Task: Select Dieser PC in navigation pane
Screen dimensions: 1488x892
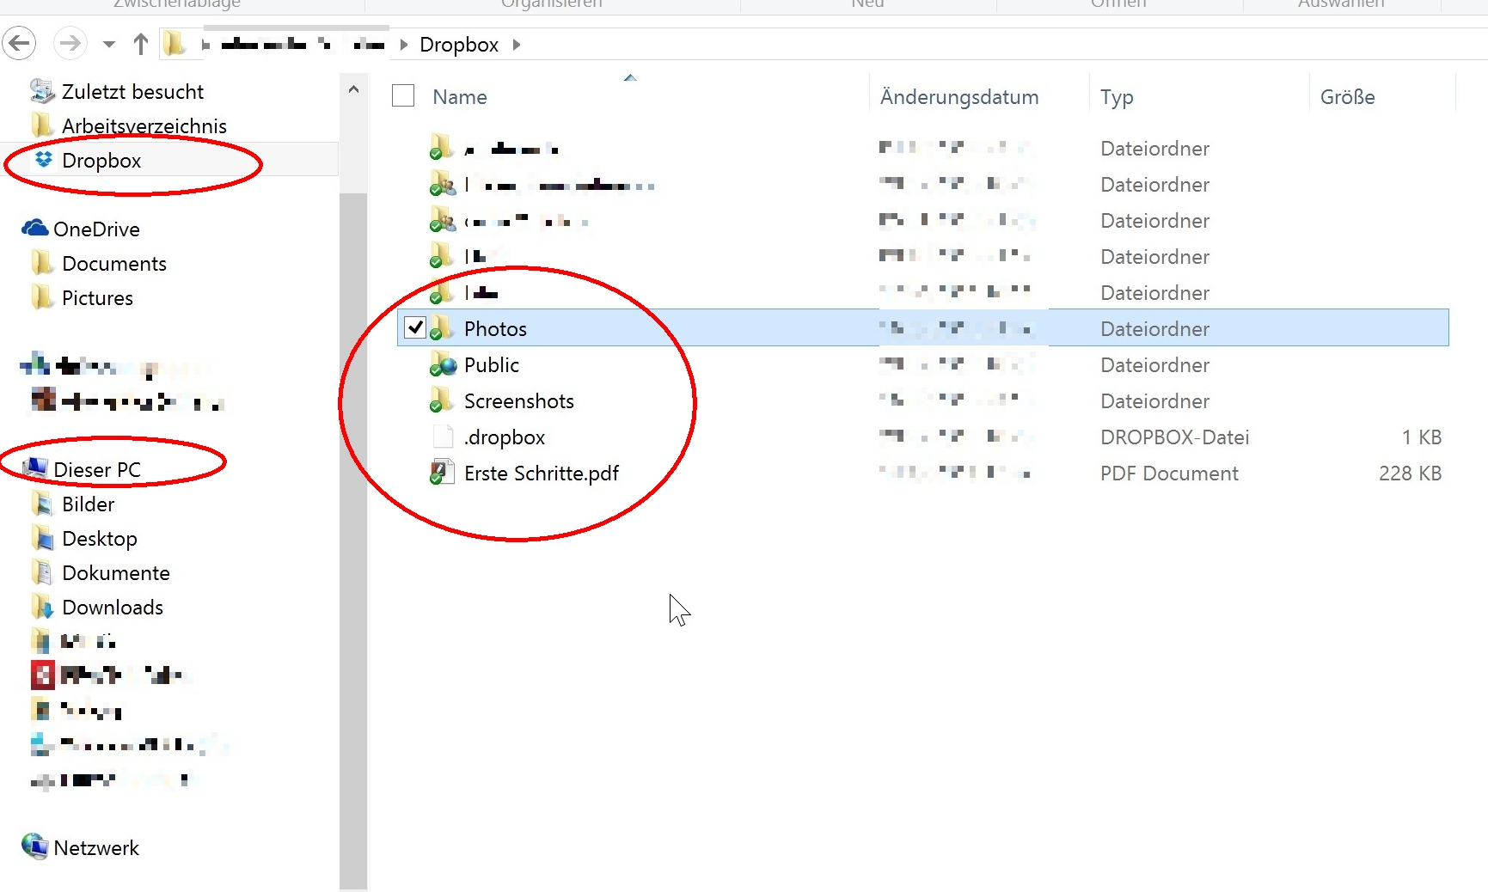Action: [x=96, y=470]
